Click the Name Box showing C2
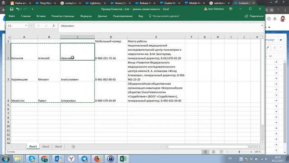Viewport: 289px width, 163px height. (15, 26)
